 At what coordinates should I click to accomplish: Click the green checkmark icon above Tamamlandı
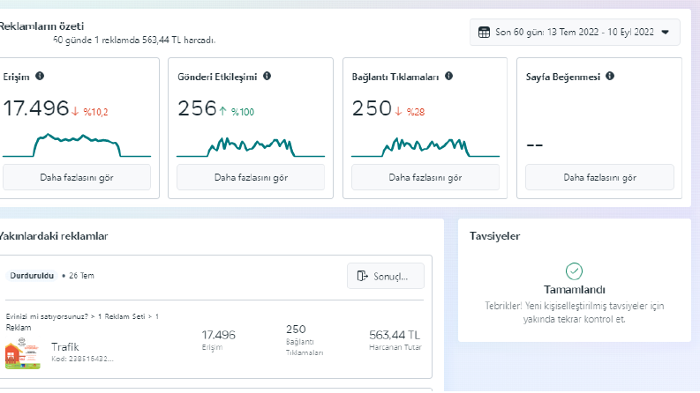click(x=574, y=271)
